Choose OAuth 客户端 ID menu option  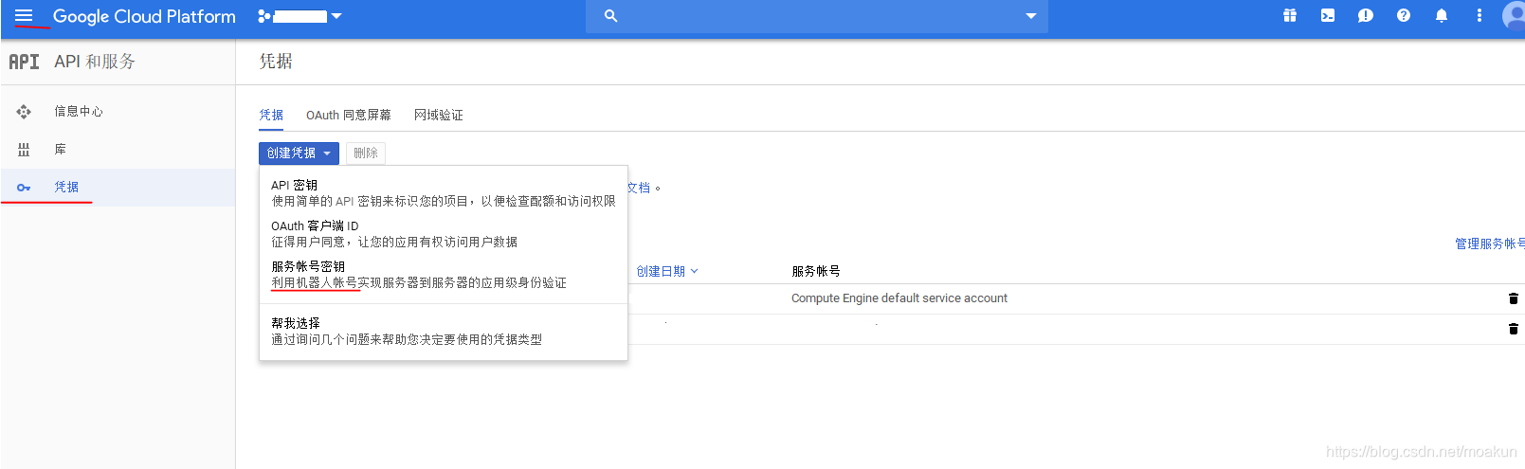point(443,234)
